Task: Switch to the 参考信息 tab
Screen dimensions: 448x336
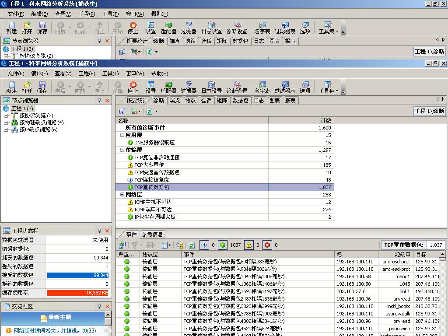Action: click(152, 234)
